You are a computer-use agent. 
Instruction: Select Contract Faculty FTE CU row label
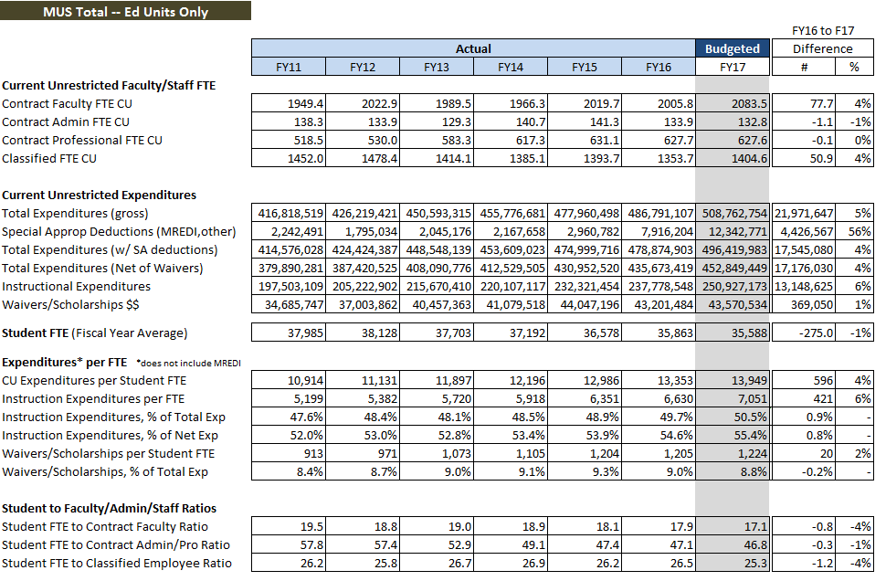click(68, 103)
